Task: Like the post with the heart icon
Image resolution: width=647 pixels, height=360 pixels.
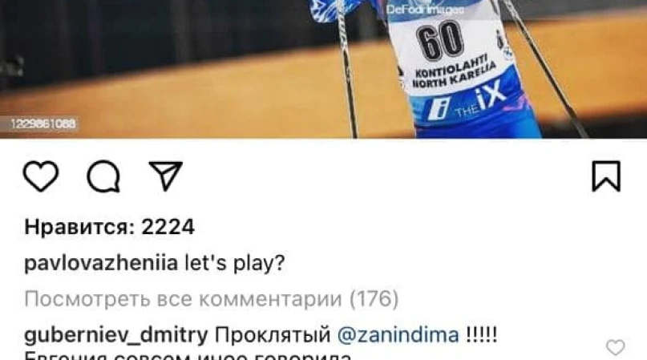Action: (x=41, y=176)
